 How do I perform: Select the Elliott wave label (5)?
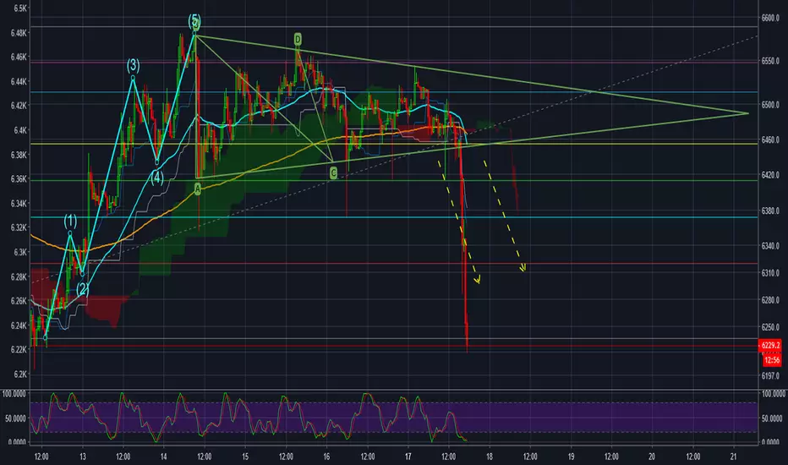point(194,21)
